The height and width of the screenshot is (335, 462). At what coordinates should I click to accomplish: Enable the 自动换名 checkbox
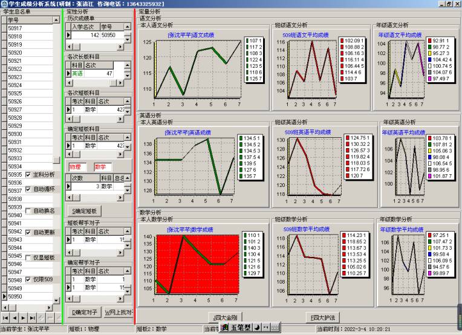coord(28,211)
